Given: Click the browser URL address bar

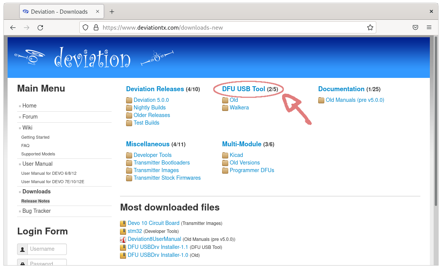Looking at the screenshot, I should [x=228, y=28].
